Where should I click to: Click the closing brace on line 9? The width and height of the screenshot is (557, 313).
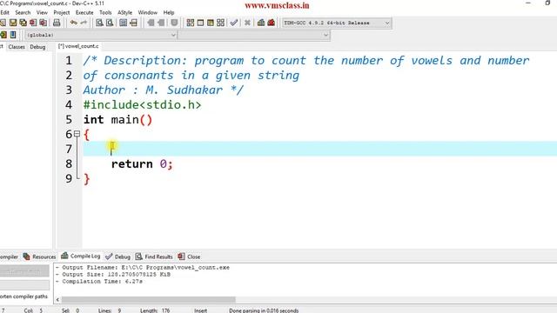point(87,179)
